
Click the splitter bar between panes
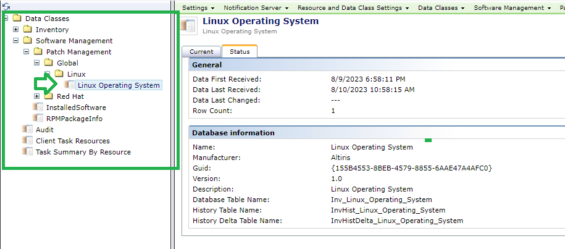(173, 124)
